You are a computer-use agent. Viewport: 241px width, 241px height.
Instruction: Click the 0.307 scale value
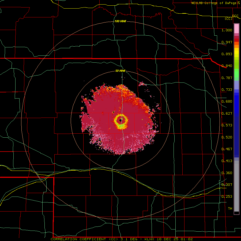227,184
